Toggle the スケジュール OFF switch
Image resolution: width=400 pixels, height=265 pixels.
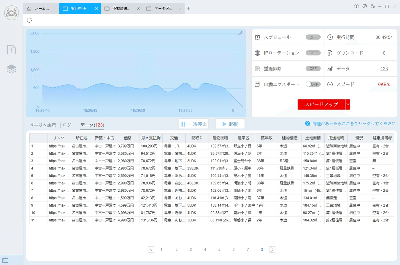(313, 37)
